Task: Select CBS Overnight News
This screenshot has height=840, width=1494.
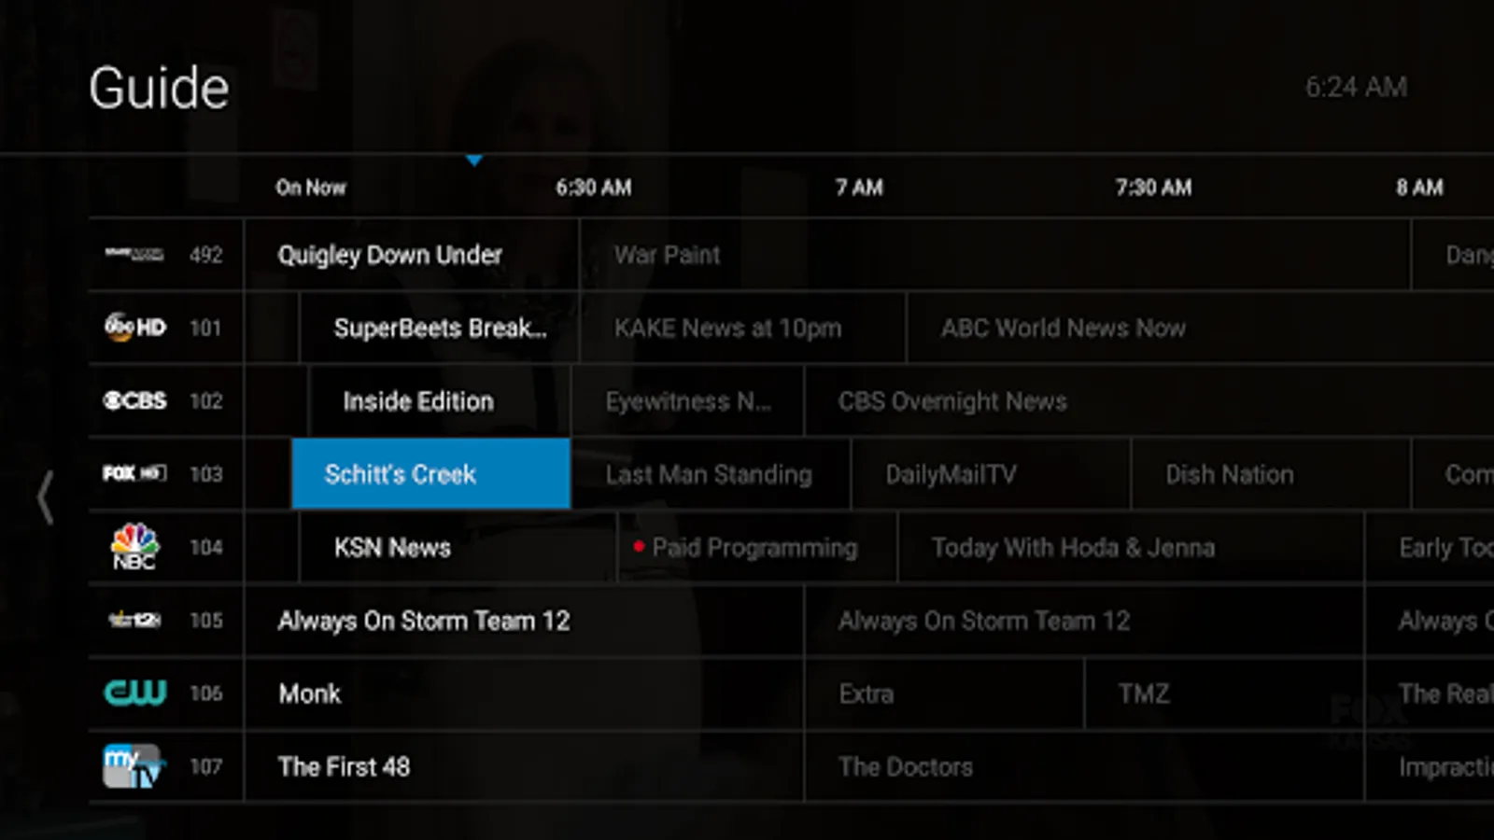Action: (x=1149, y=401)
